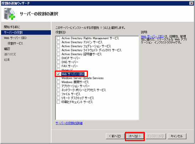Select サーバーの役割 step in sidebar
This screenshot has width=195, height=144.
[x=26, y=32]
